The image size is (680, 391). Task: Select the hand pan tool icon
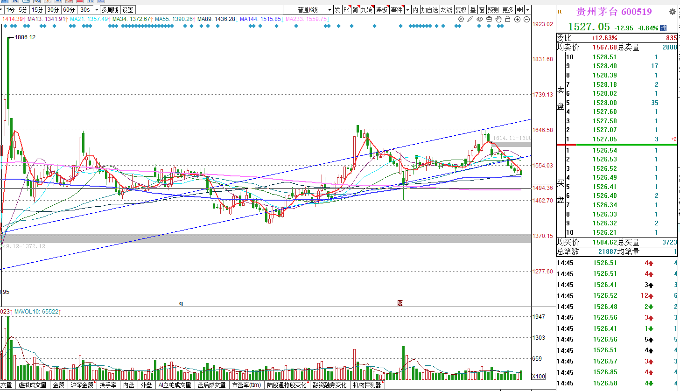(x=498, y=19)
